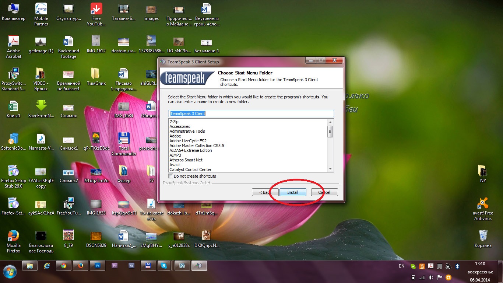Screen dimensions: 503x283
Task: Select the Adobe Acrobat desktop icon
Action: 14,47
